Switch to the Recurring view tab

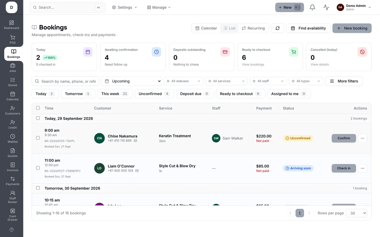[253, 28]
